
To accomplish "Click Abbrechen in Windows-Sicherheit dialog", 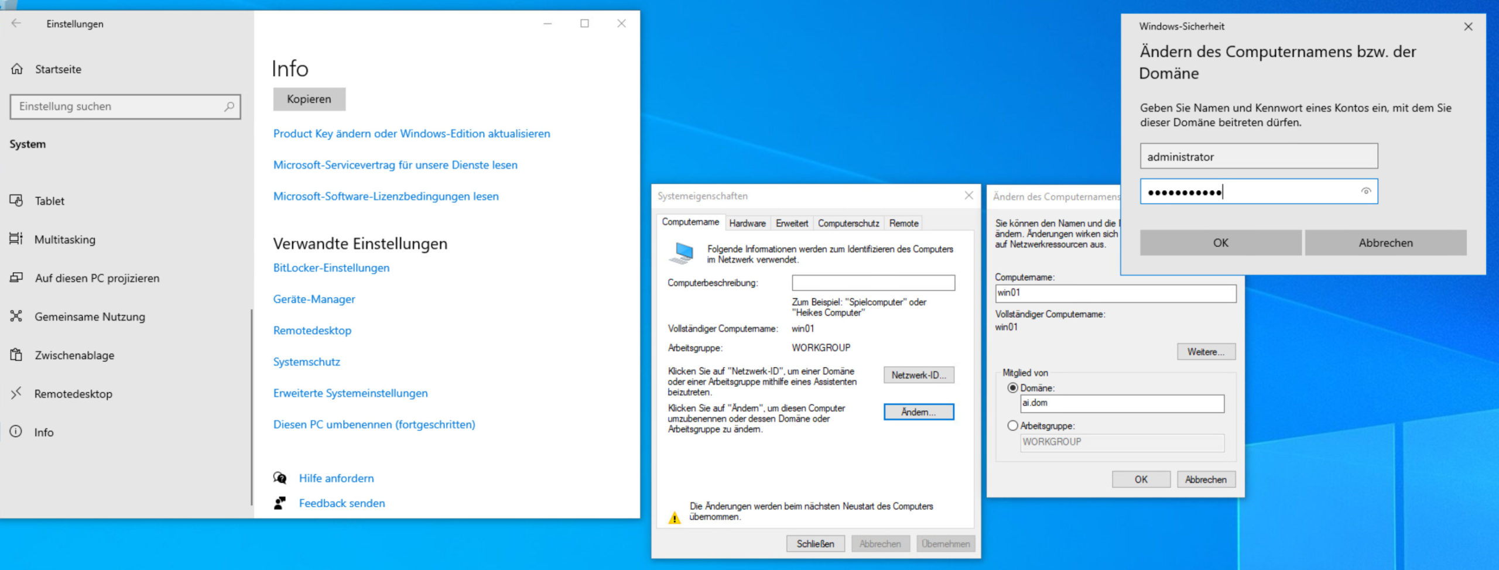I will click(x=1385, y=243).
